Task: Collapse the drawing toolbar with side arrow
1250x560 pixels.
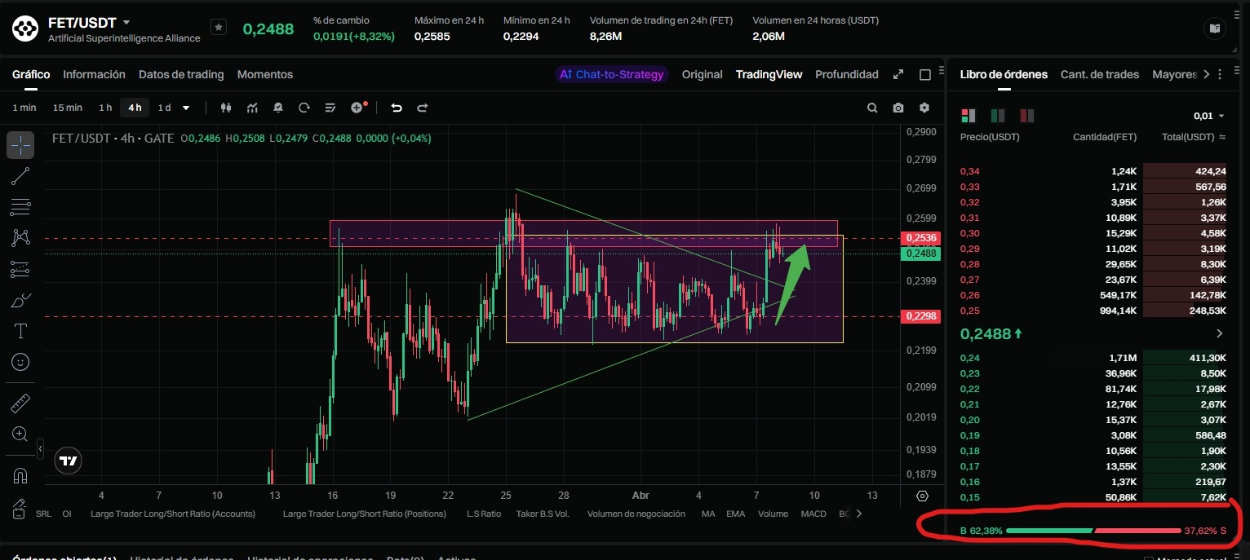Action: 41,448
